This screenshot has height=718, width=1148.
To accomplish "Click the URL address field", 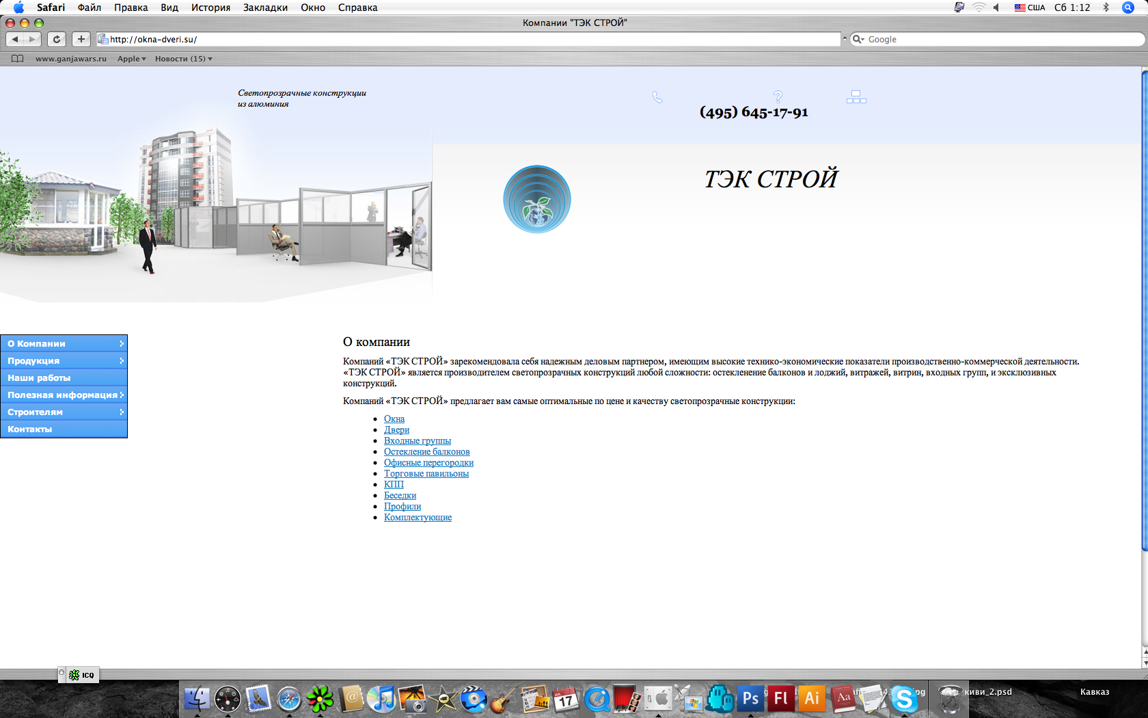I will (x=468, y=39).
